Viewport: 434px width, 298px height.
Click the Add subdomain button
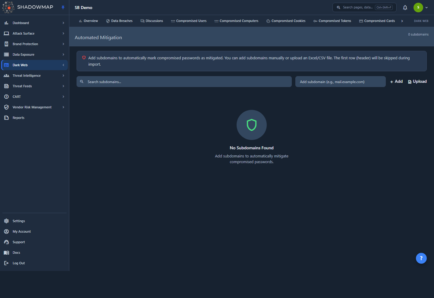(396, 82)
